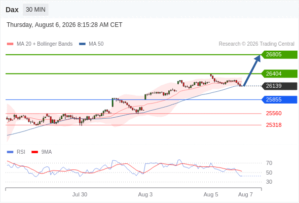This screenshot has width=299, height=203.
Task: Select the 26139 current price tag
Action: (x=279, y=86)
